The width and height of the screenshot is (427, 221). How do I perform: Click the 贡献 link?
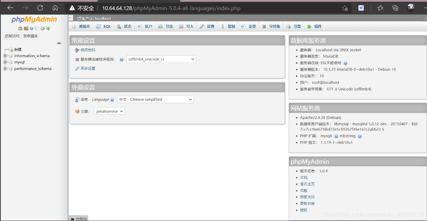pos(303,191)
